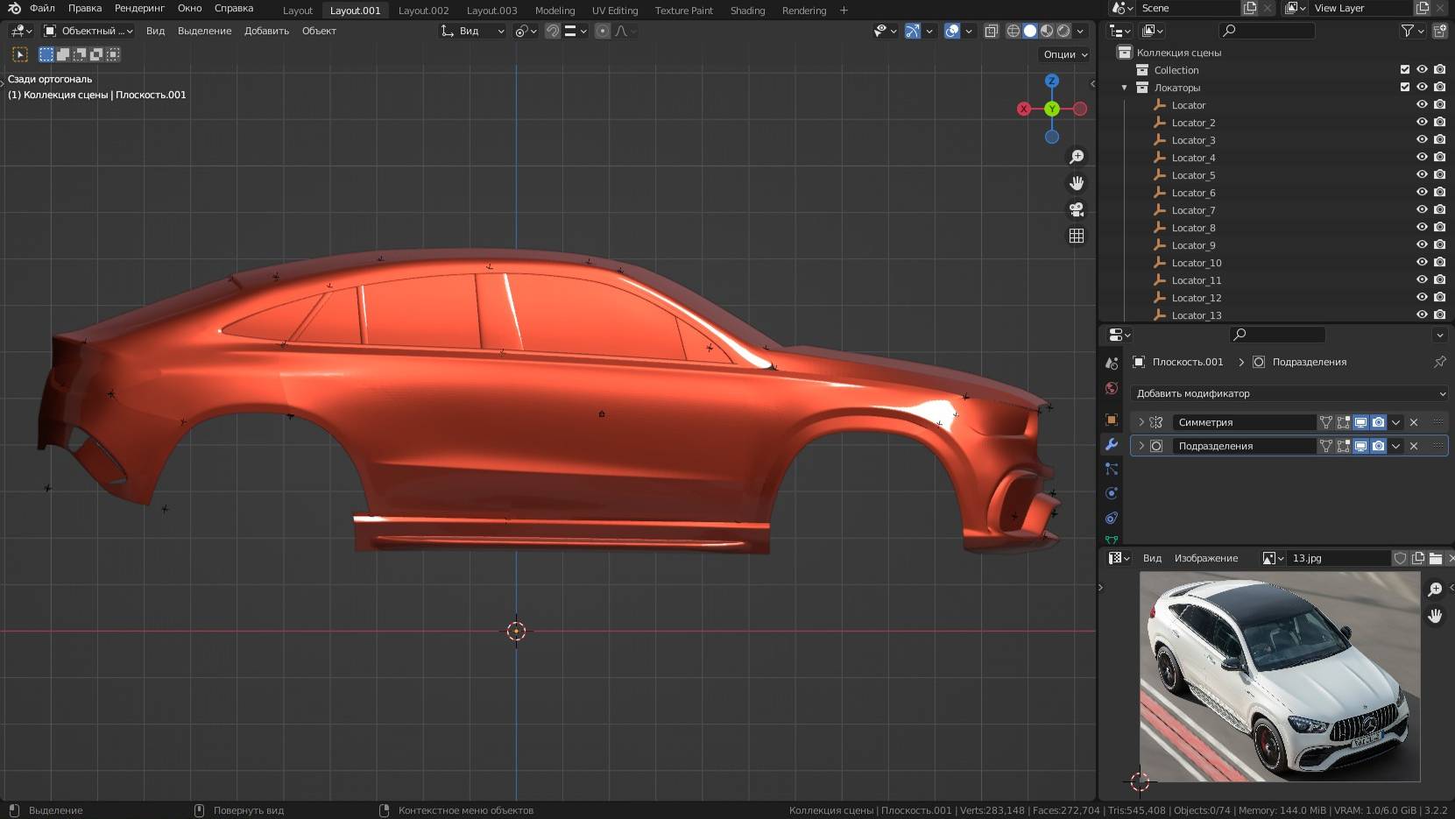
Task: Open the Рендеринг menu
Action: [139, 8]
